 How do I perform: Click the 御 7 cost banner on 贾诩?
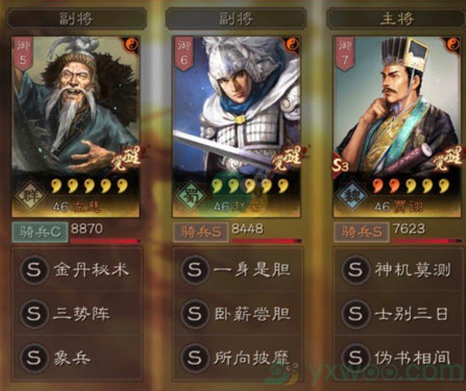pyautogui.click(x=345, y=53)
